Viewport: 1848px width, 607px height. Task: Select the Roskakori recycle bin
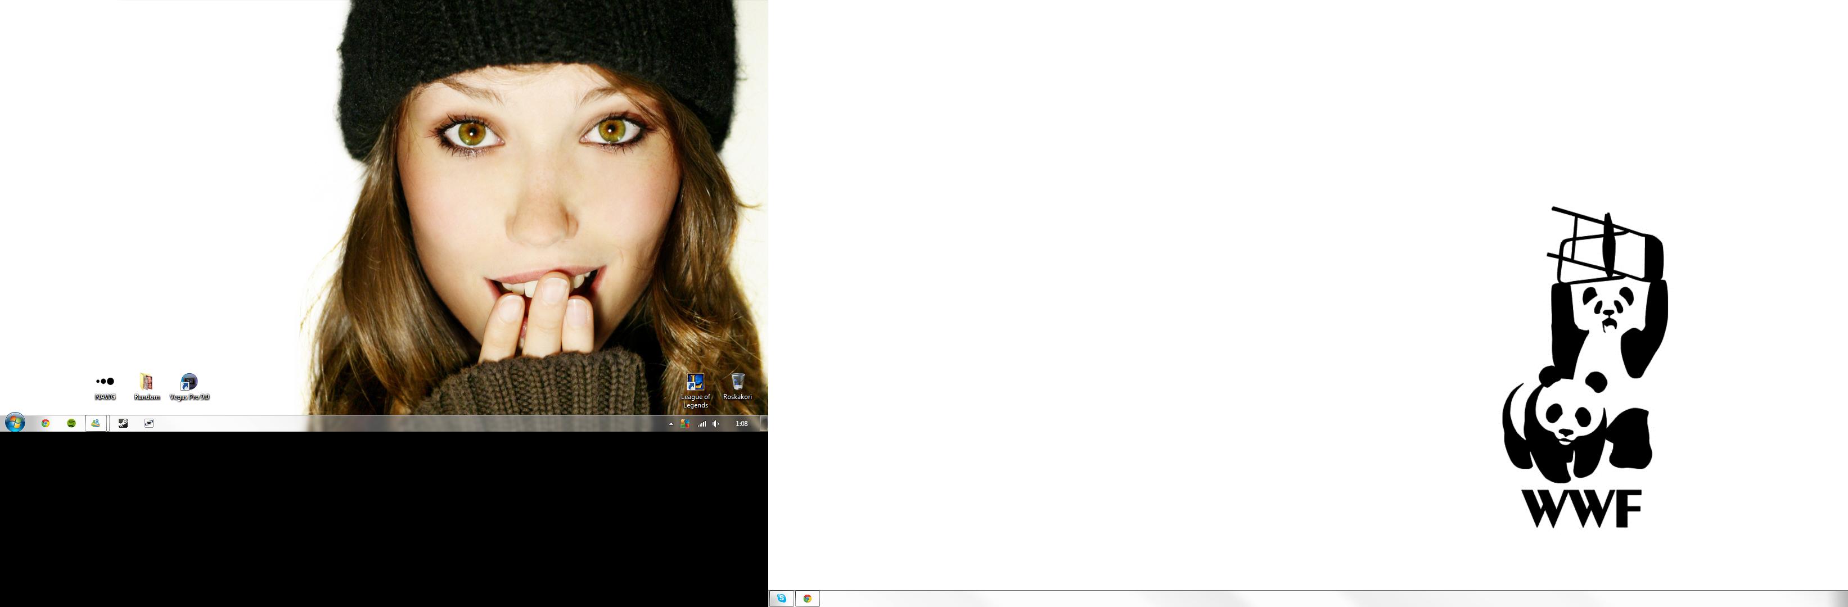[x=737, y=387]
